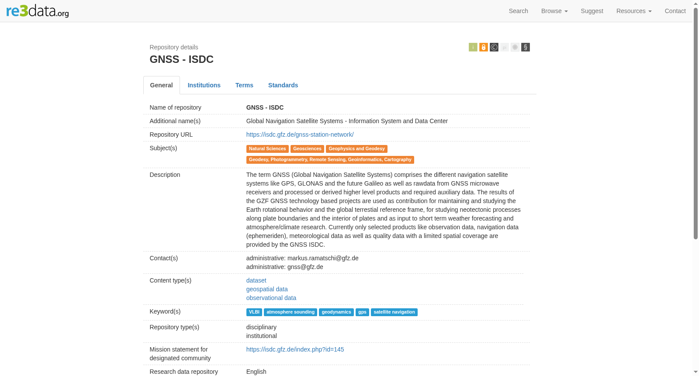
Task: Click the 'Keyword(s)' row label
Action: point(165,311)
